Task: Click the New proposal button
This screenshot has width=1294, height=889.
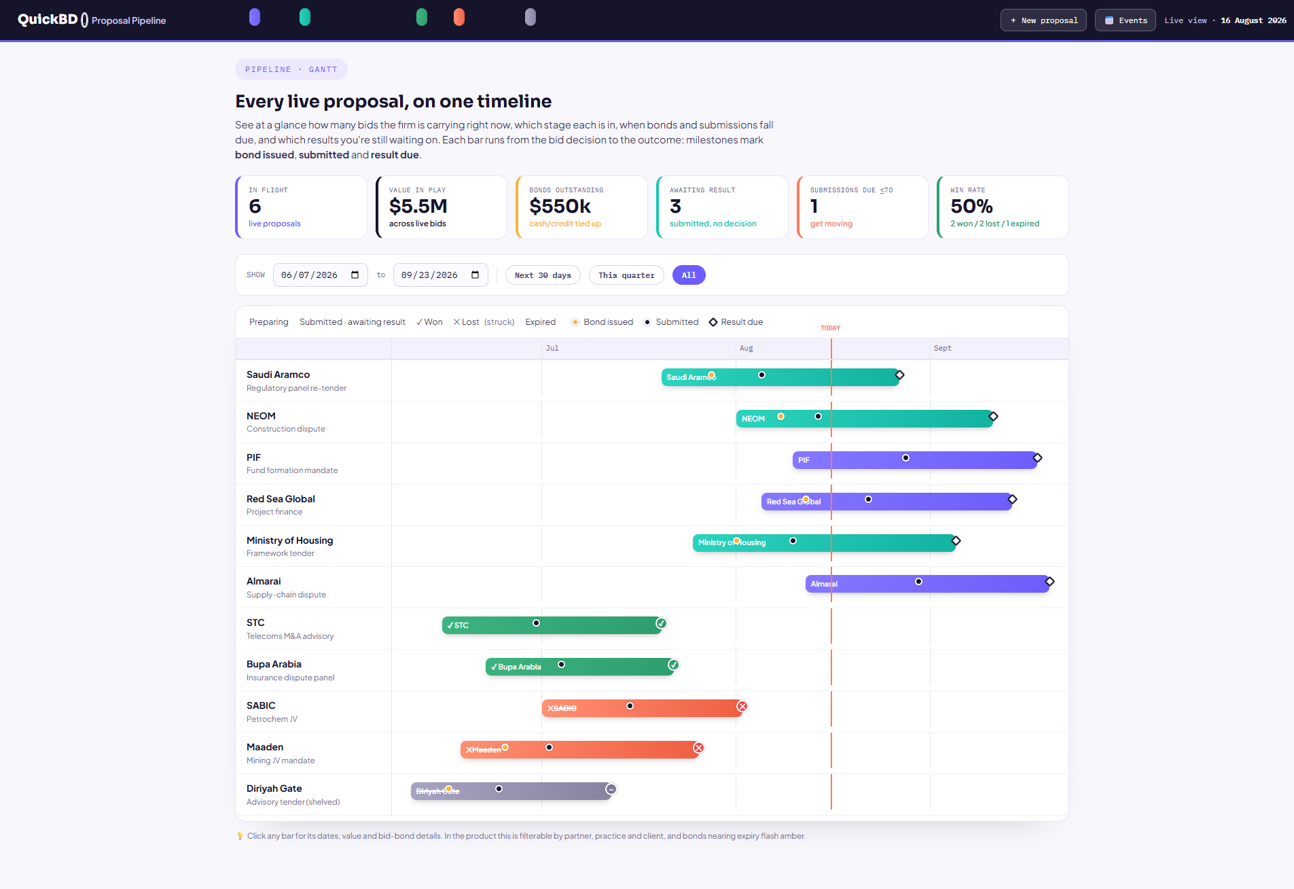Action: coord(1043,20)
